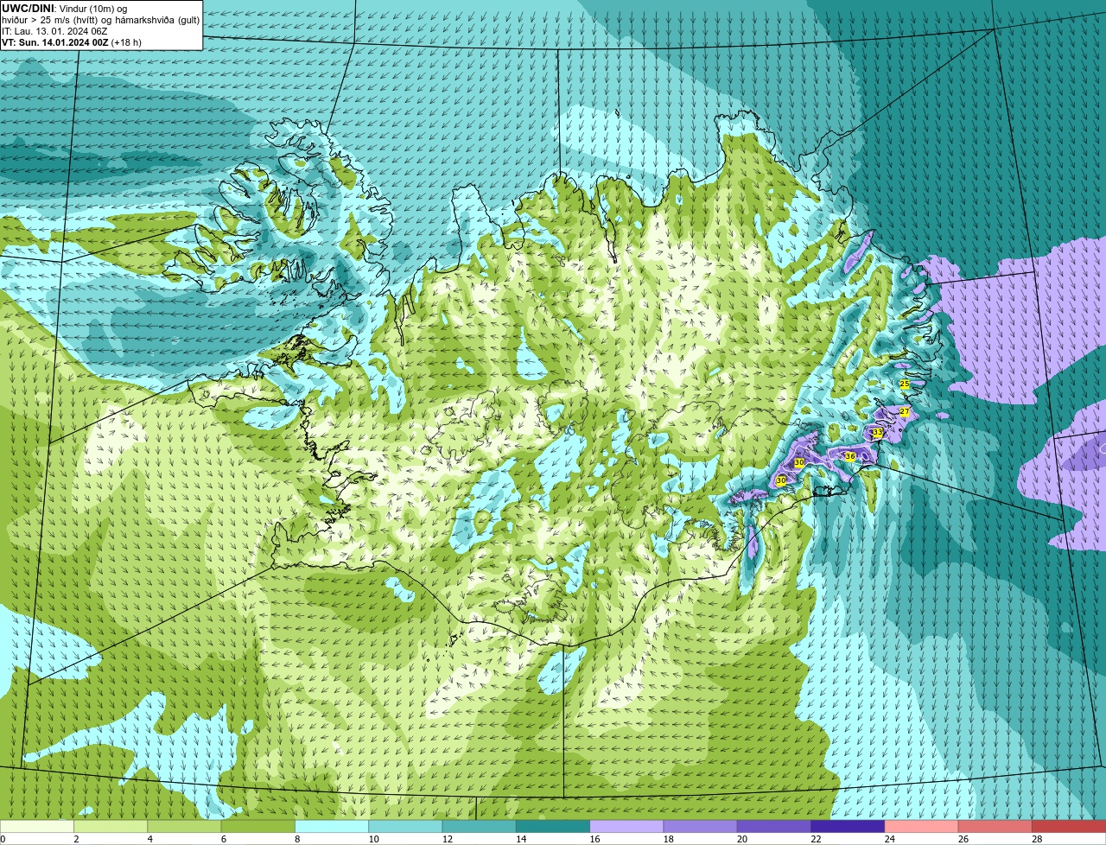Click the legend scale label '2'
This screenshot has height=845, width=1106.
[x=76, y=839]
